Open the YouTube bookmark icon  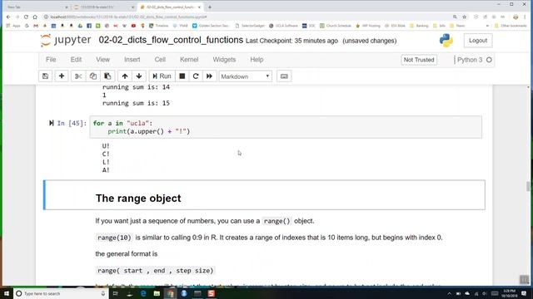(133, 26)
